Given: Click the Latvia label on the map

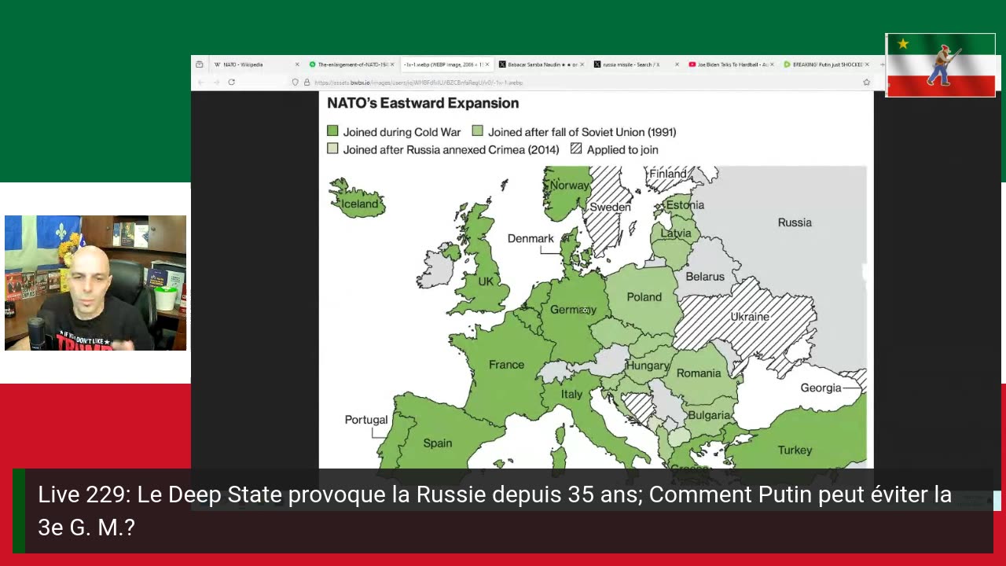Looking at the screenshot, I should click(676, 233).
